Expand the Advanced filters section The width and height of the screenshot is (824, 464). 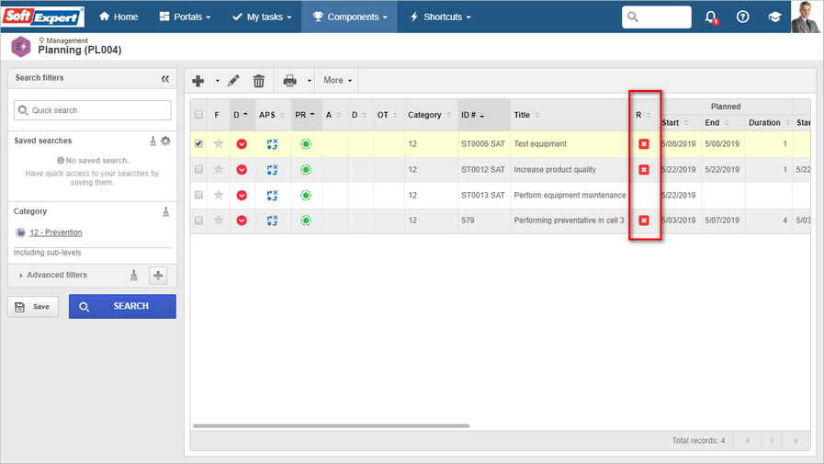point(52,275)
